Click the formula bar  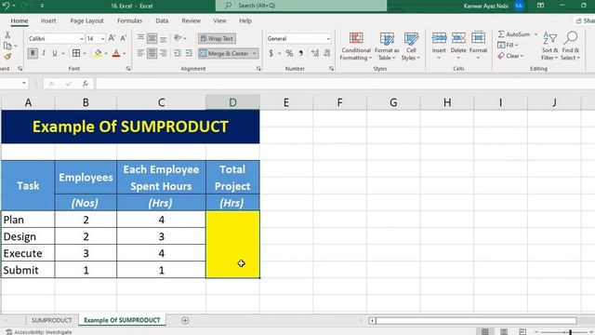[345, 84]
